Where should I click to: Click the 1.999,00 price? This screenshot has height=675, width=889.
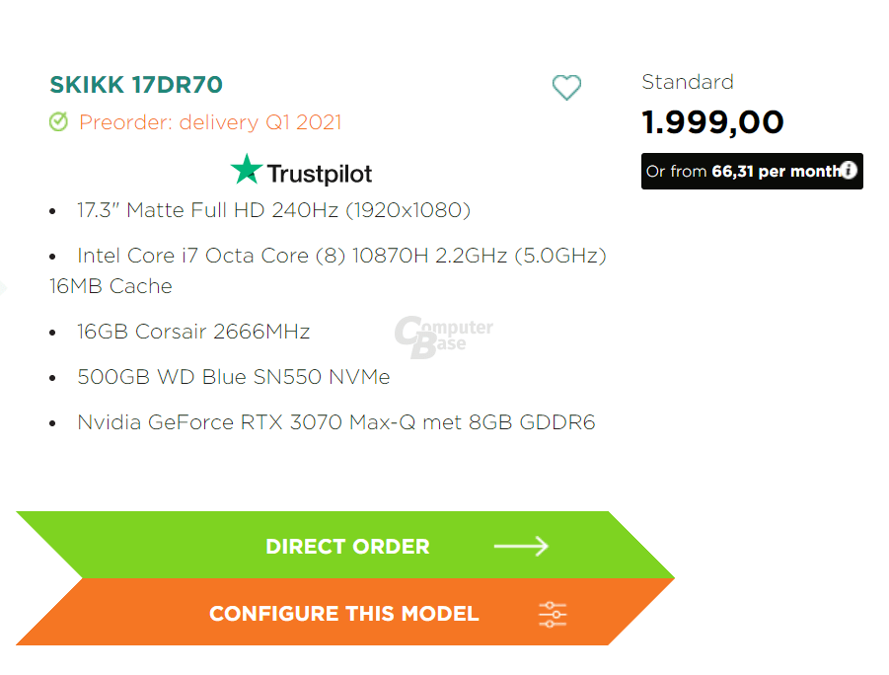coord(712,122)
